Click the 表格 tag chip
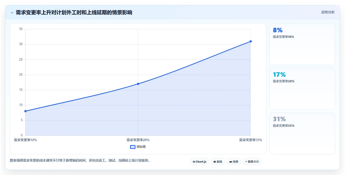Screen dimensions: 345x175 [218, 162]
